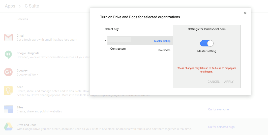The image size is (268, 135).
Task: Click the Google Hangouts icon
Action: (8, 55)
